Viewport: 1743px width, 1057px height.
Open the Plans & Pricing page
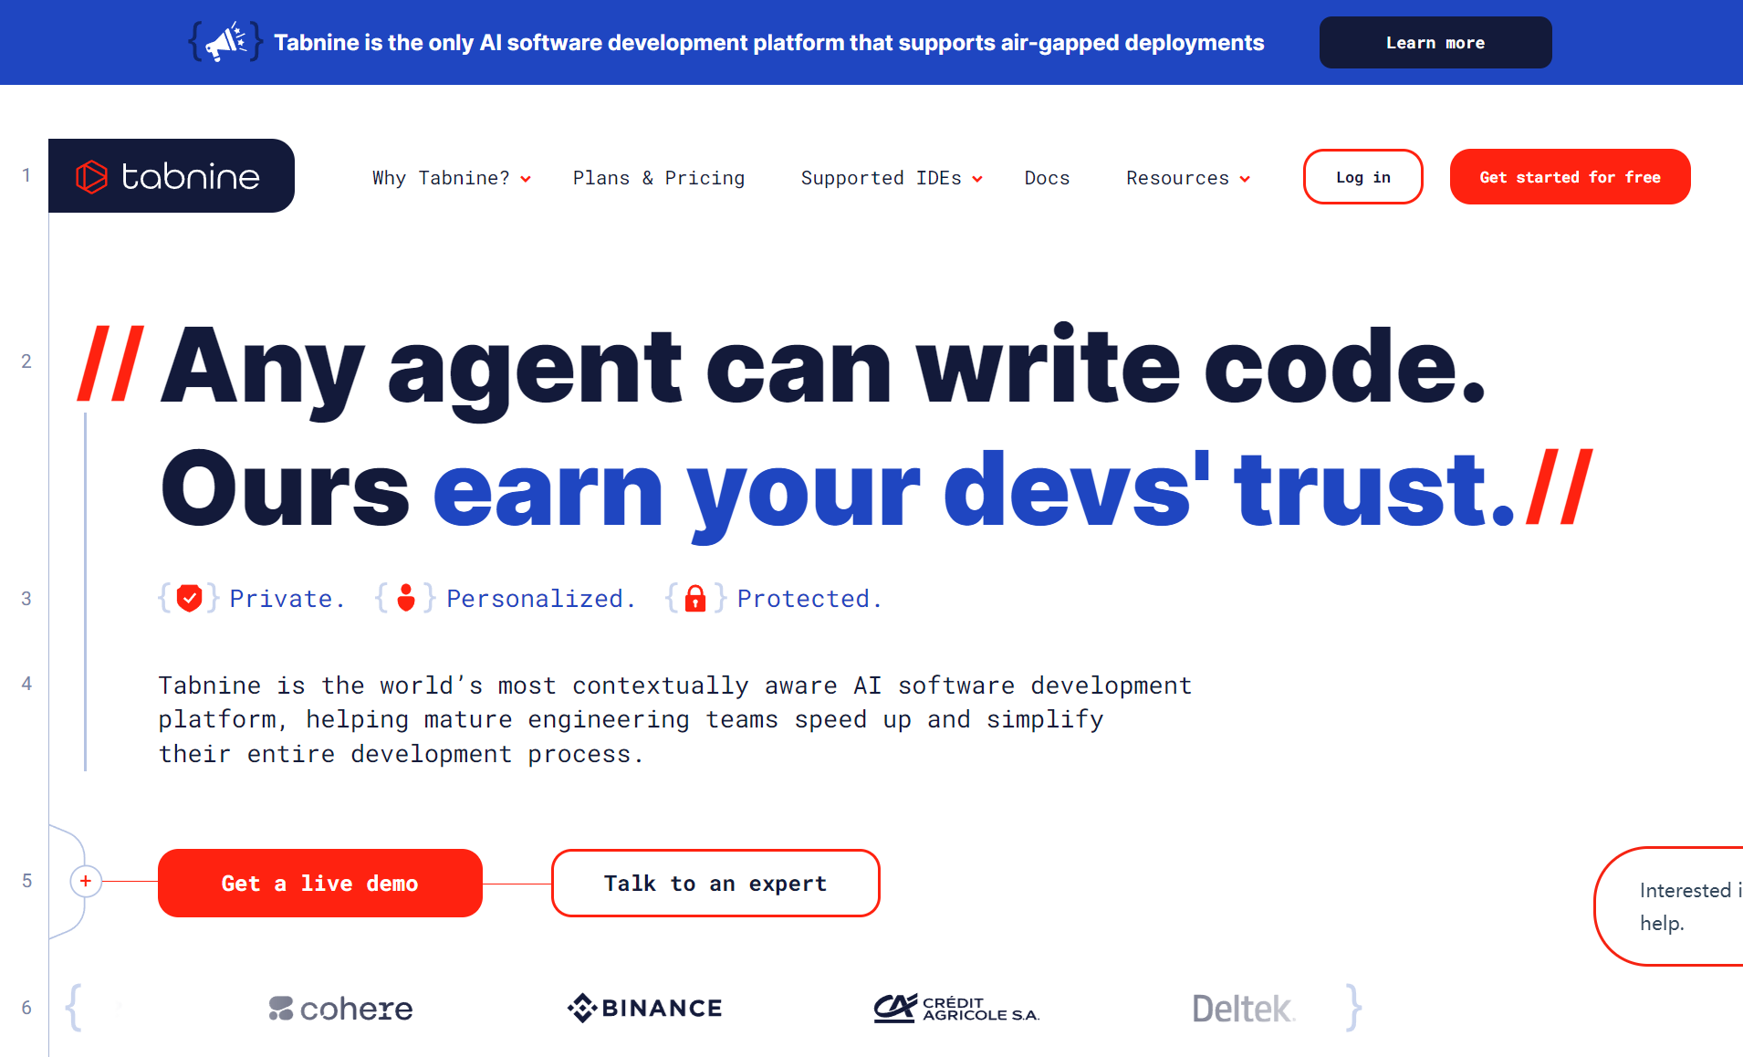coord(658,178)
